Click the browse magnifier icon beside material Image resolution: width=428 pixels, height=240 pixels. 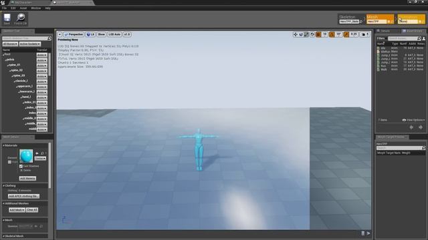tap(42, 153)
